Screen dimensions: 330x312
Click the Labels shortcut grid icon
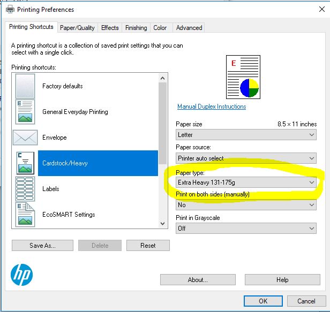[25, 189]
